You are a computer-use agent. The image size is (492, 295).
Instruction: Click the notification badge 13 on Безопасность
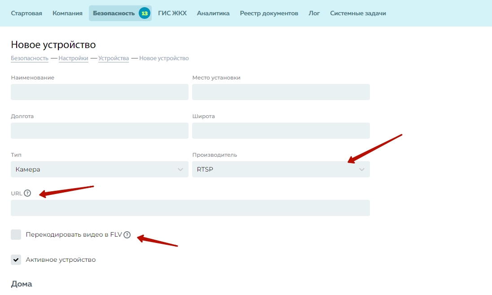[144, 13]
